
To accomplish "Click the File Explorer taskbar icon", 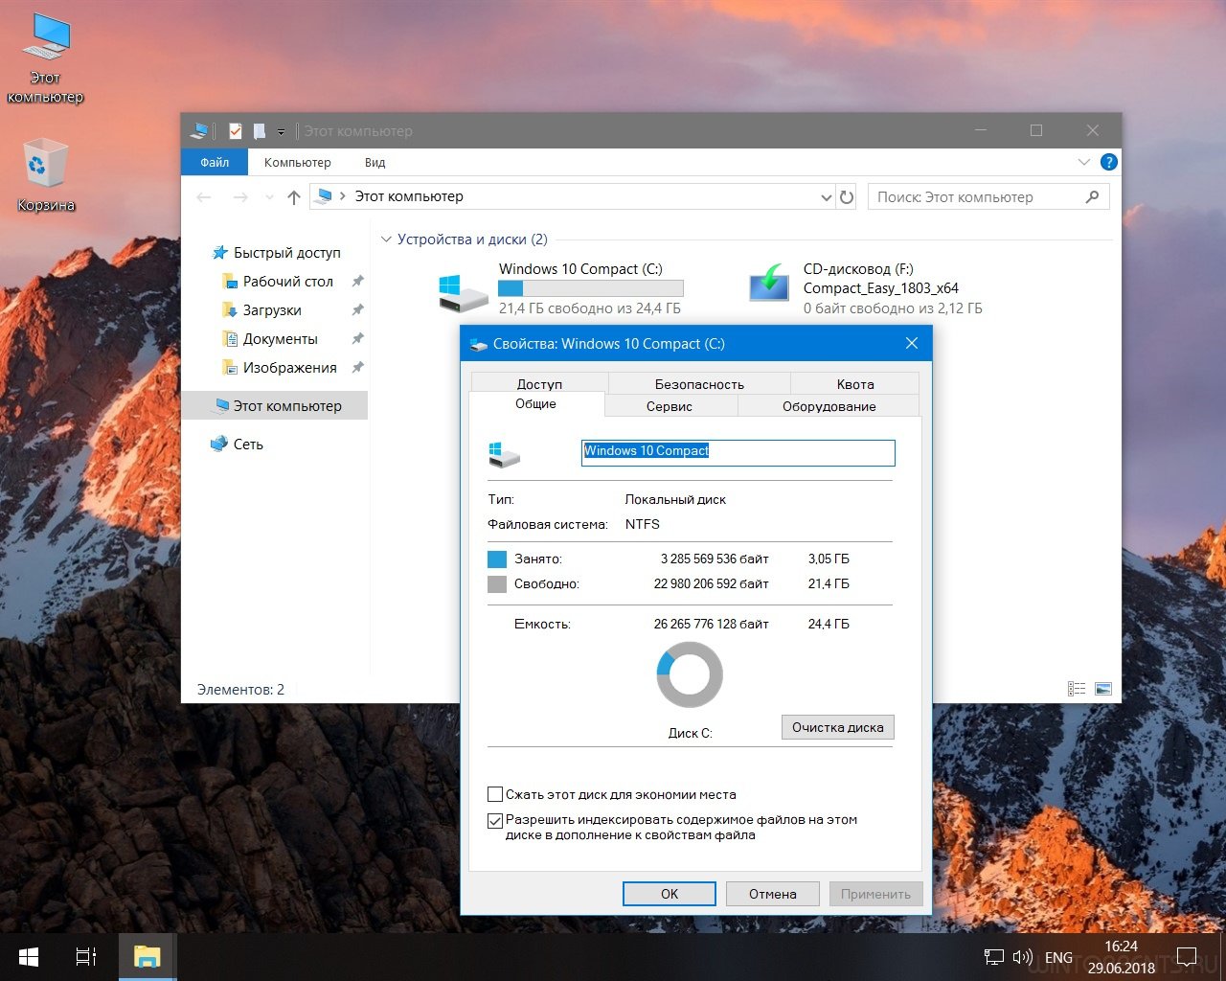I will coord(147,956).
